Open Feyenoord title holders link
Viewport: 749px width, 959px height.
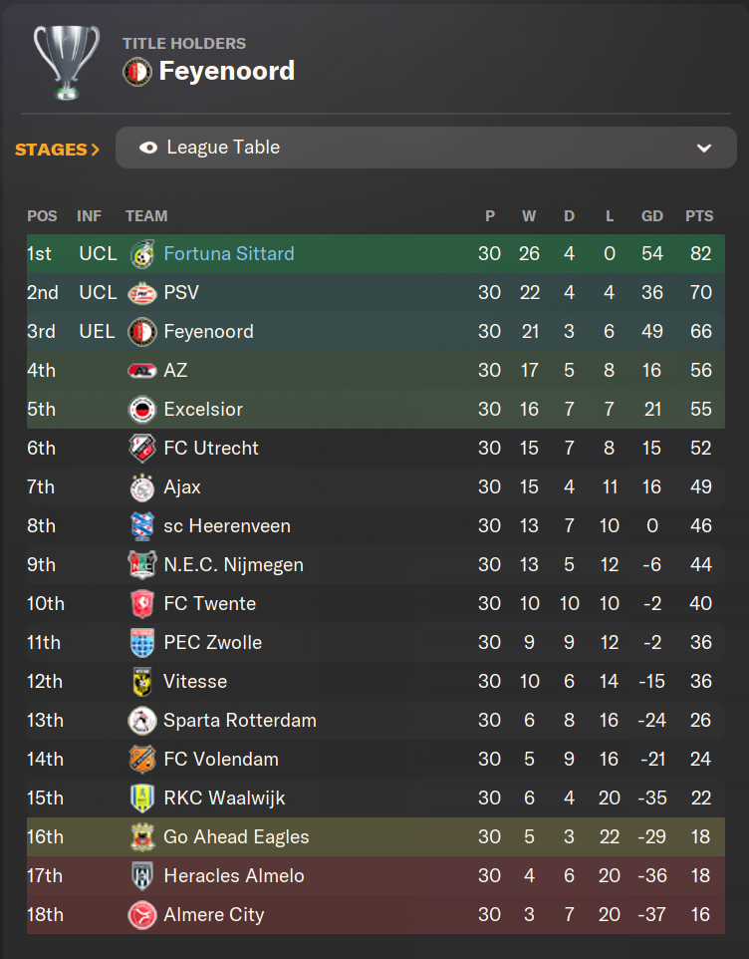[227, 71]
